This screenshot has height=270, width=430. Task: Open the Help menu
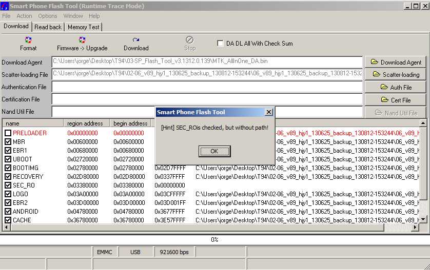tap(94, 16)
